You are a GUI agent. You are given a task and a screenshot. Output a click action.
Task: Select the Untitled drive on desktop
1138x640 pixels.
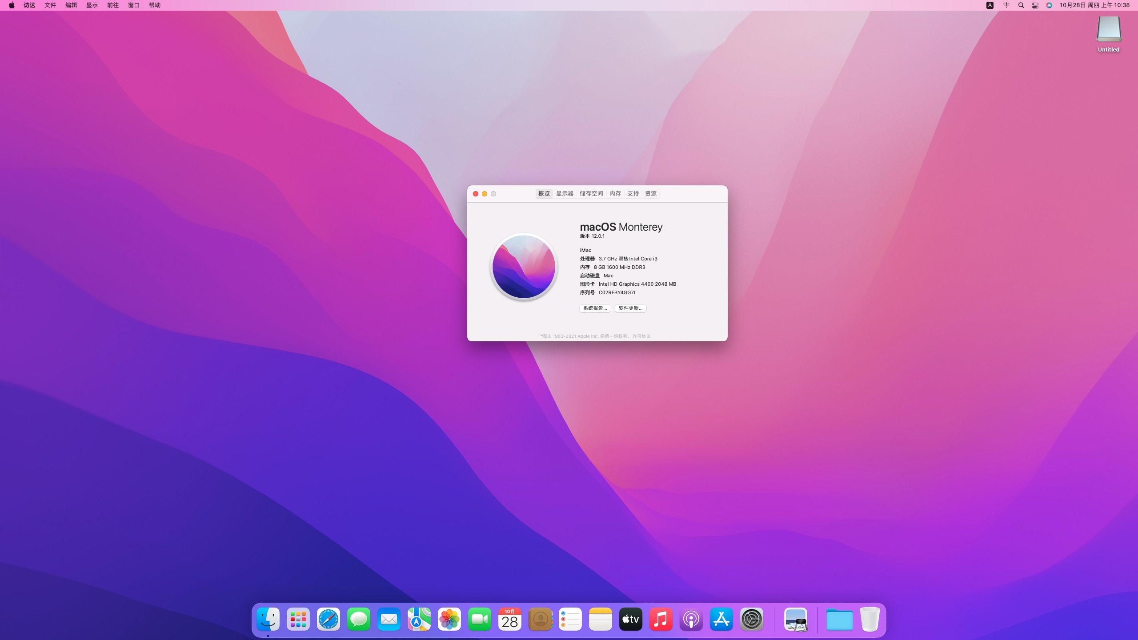coord(1109,35)
